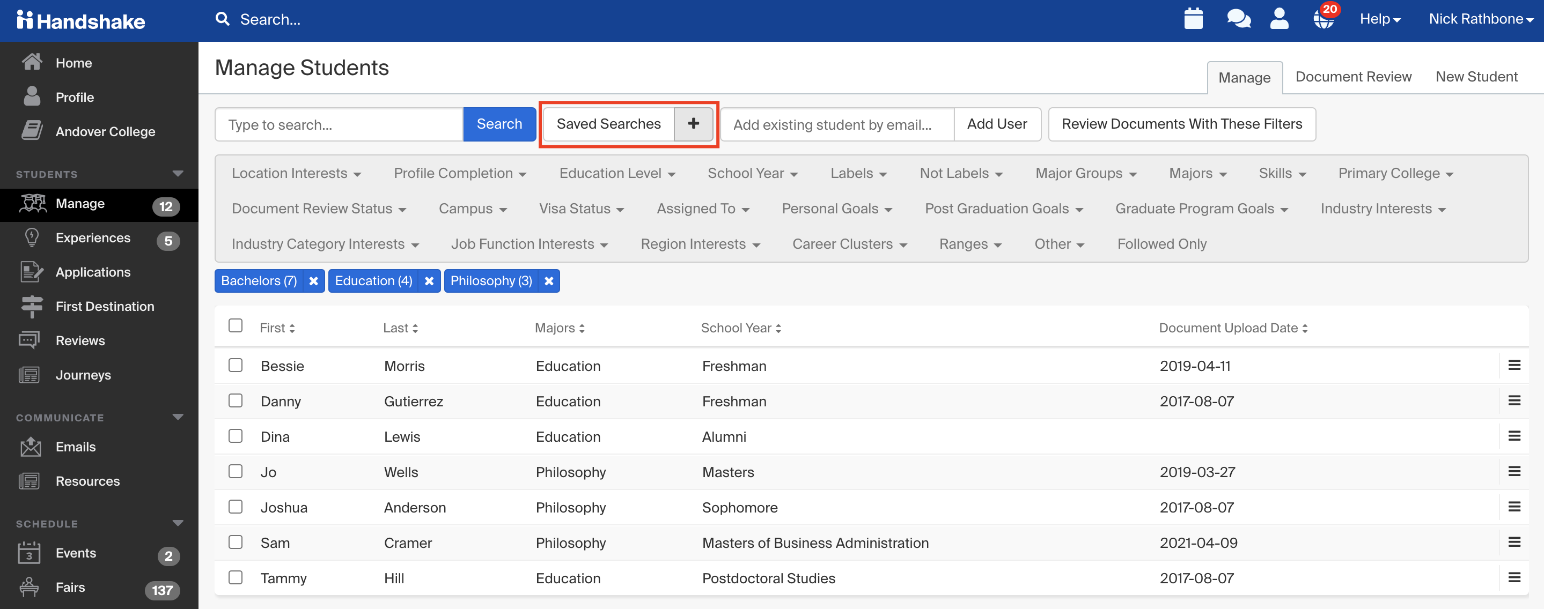Viewport: 1544px width, 609px height.
Task: Expand the Profile Completion filter dropdown
Action: pos(460,173)
